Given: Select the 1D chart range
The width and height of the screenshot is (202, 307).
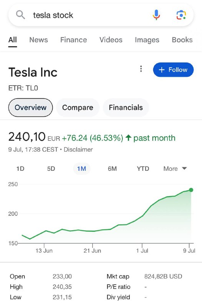Looking at the screenshot, I should pyautogui.click(x=20, y=168).
